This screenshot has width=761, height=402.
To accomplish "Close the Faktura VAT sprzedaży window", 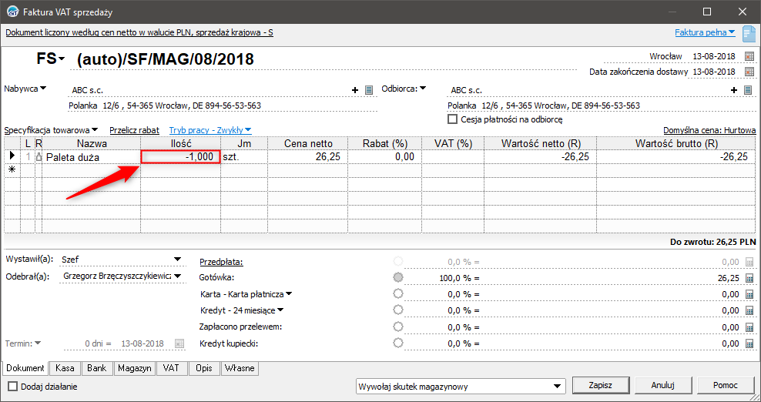I will (x=743, y=12).
